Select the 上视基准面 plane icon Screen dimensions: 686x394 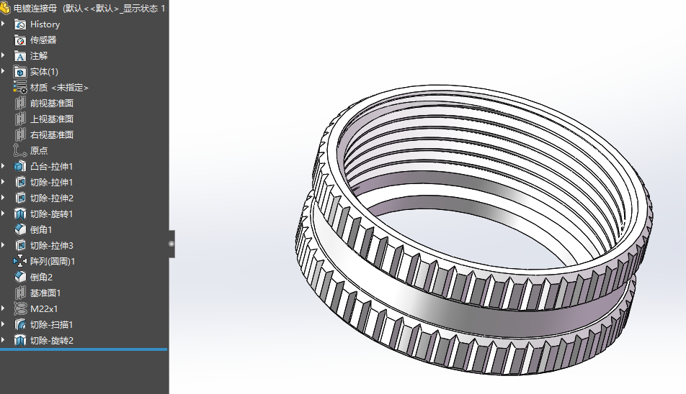(x=20, y=119)
